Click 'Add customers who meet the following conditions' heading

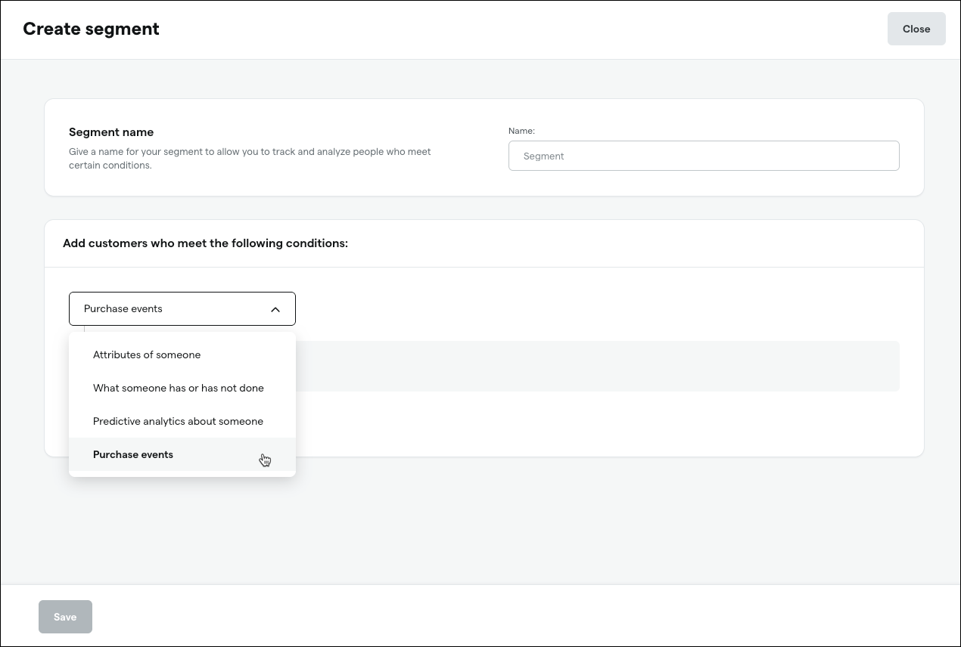pos(205,243)
